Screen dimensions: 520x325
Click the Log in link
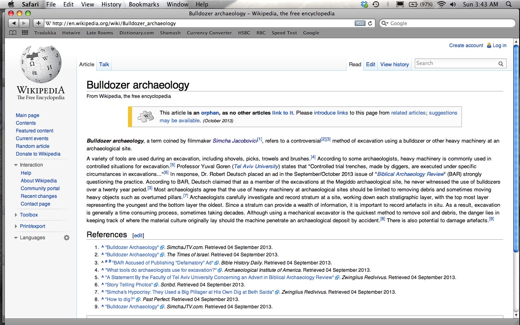tap(499, 45)
